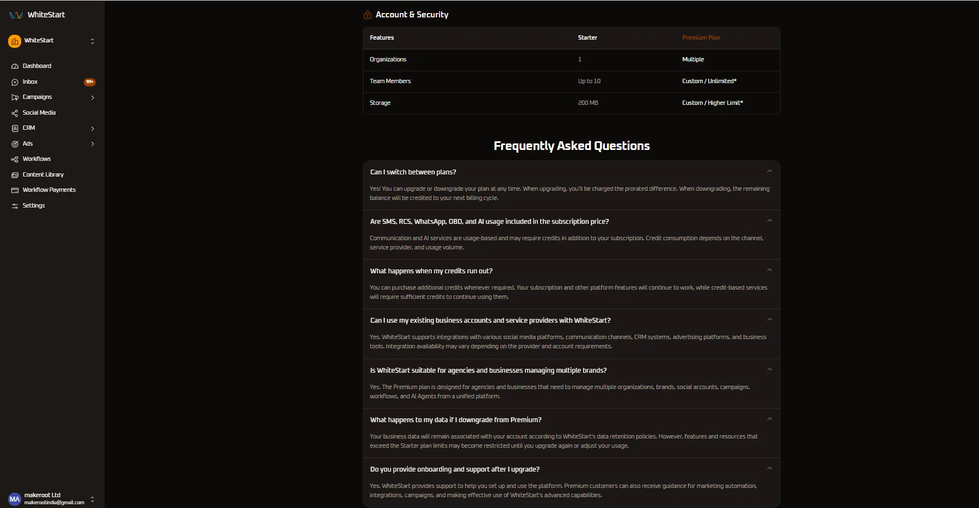The height and width of the screenshot is (508, 979).
Task: Collapse the SMS, RCS, WhatsApp usage question
Action: point(769,221)
